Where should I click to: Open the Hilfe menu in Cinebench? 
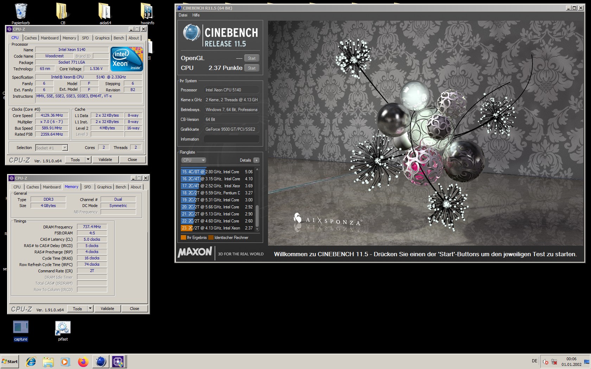point(196,15)
